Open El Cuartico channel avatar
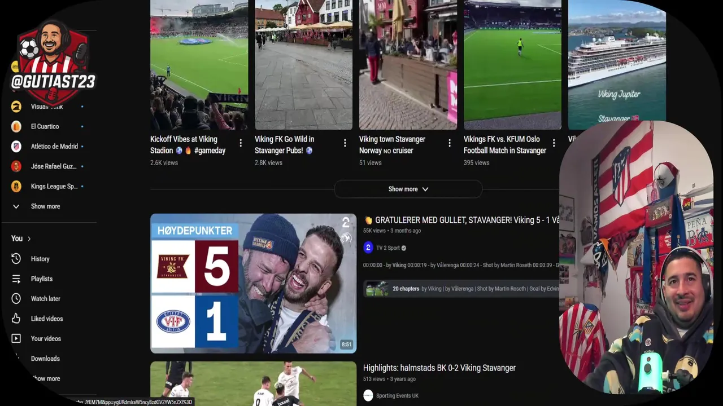723x406 pixels. tap(16, 126)
